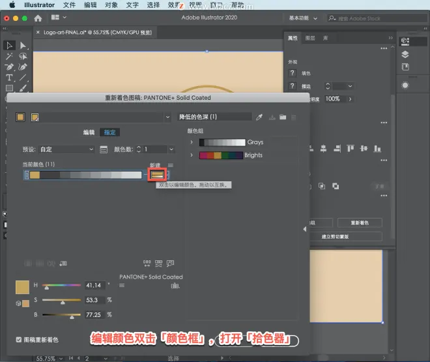The image size is (430, 362).
Task: Open the 文字 menu
Action: pos(132,5)
